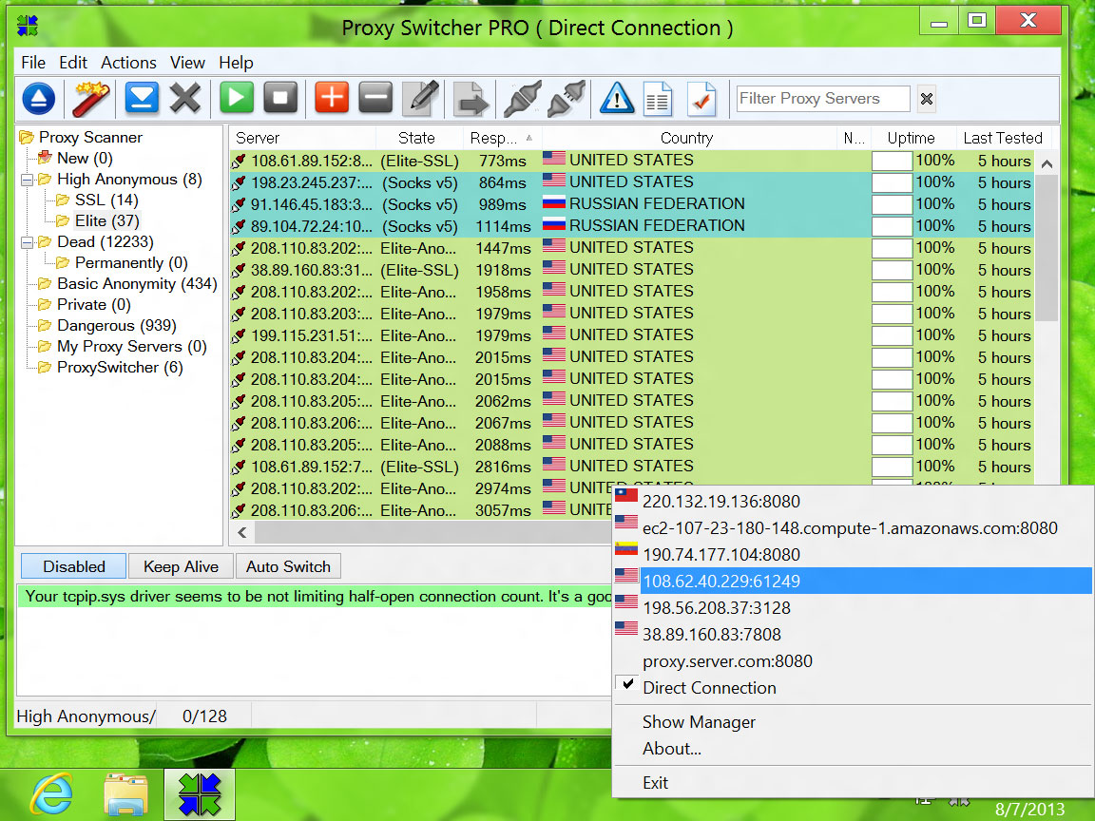Sort by the State column header

pos(419,138)
